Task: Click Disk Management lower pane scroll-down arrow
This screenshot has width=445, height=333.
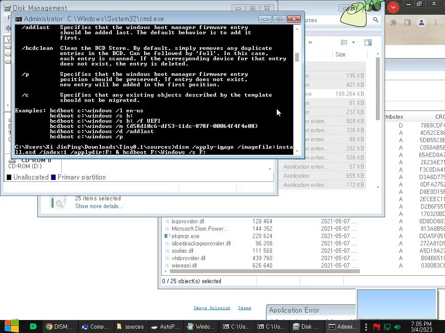Action: (x=270, y=170)
